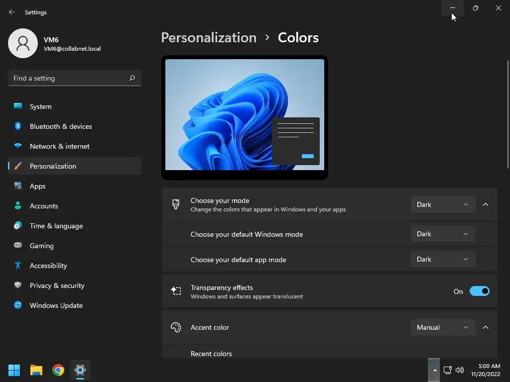Go to Bluetooth & devices settings
The image size is (510, 382).
(x=75, y=126)
